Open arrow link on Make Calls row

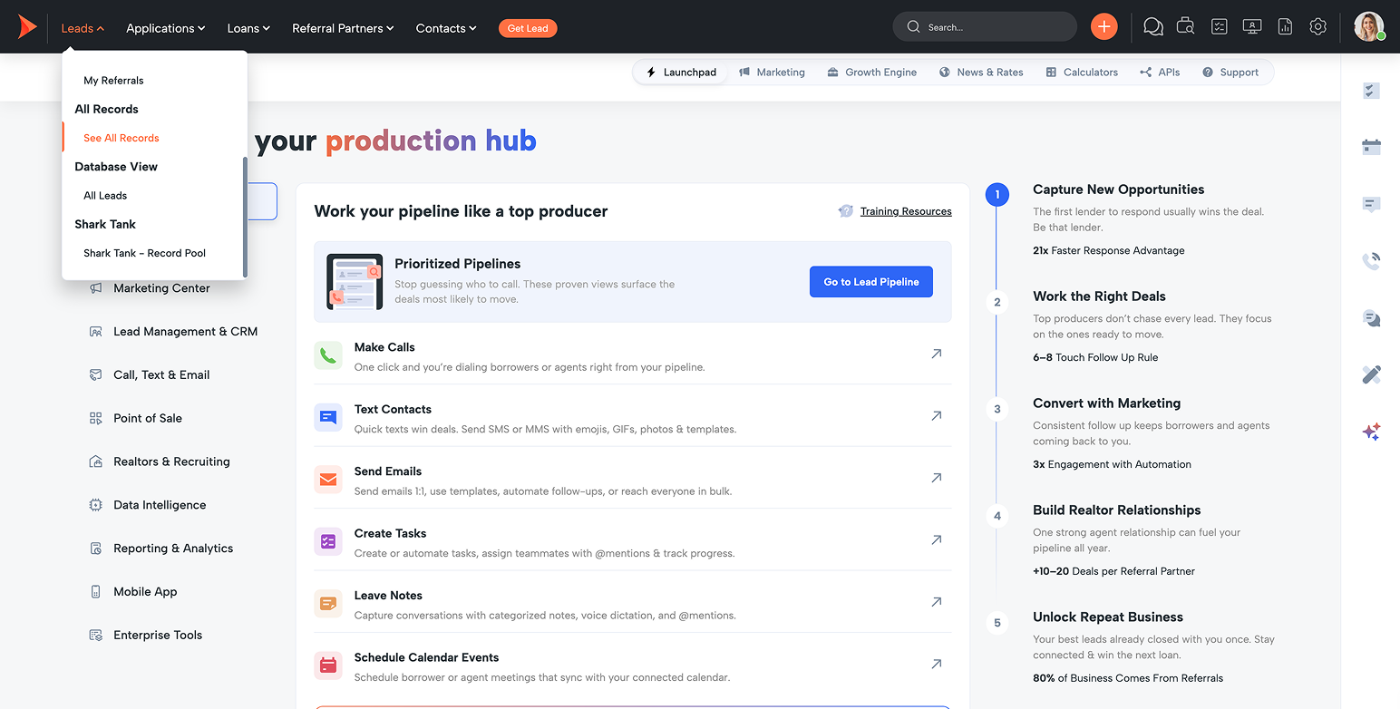(937, 354)
